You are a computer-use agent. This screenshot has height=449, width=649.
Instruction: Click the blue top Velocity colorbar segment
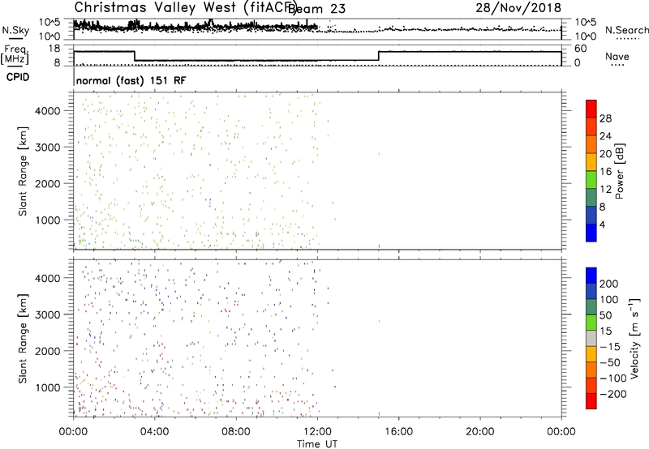591,276
